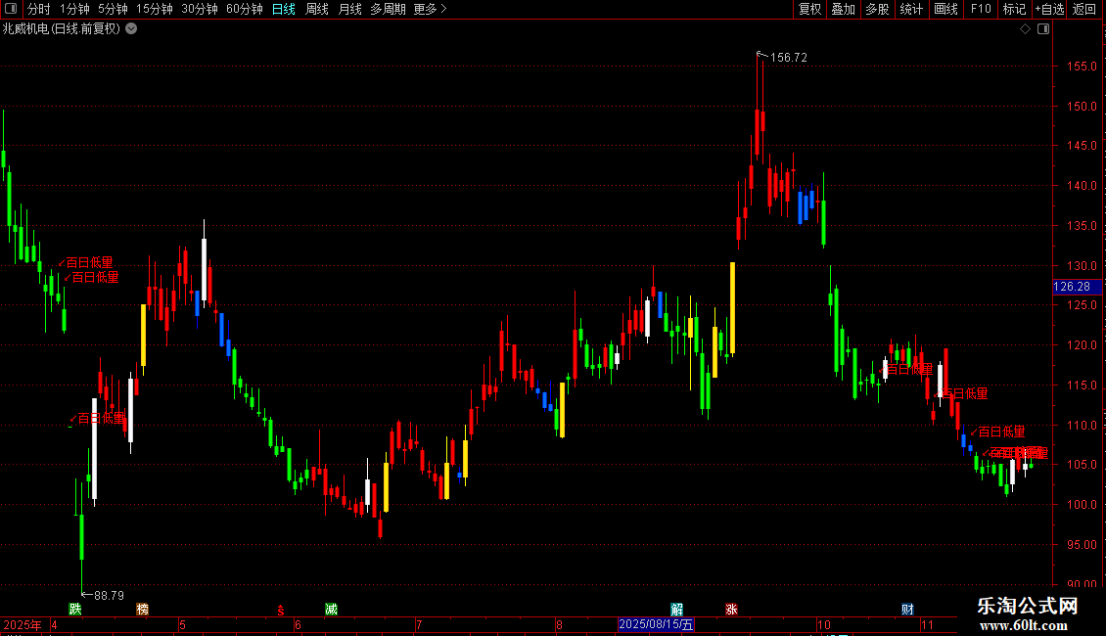Click the 多股 multi-stock button
Viewport: 1106px width, 636px height.
[877, 9]
